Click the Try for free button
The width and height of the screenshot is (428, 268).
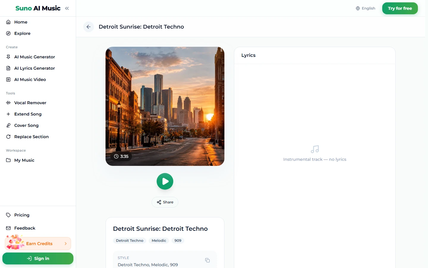[400, 8]
